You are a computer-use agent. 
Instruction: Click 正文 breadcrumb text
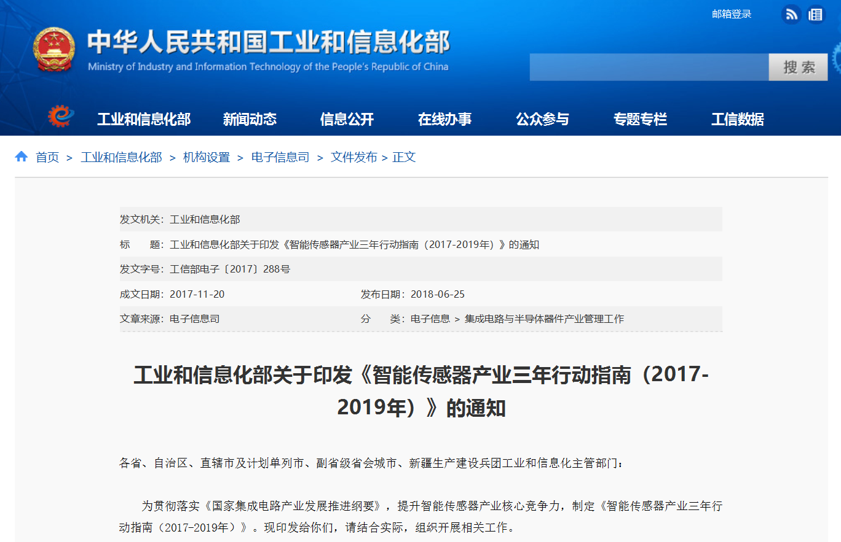click(x=404, y=157)
